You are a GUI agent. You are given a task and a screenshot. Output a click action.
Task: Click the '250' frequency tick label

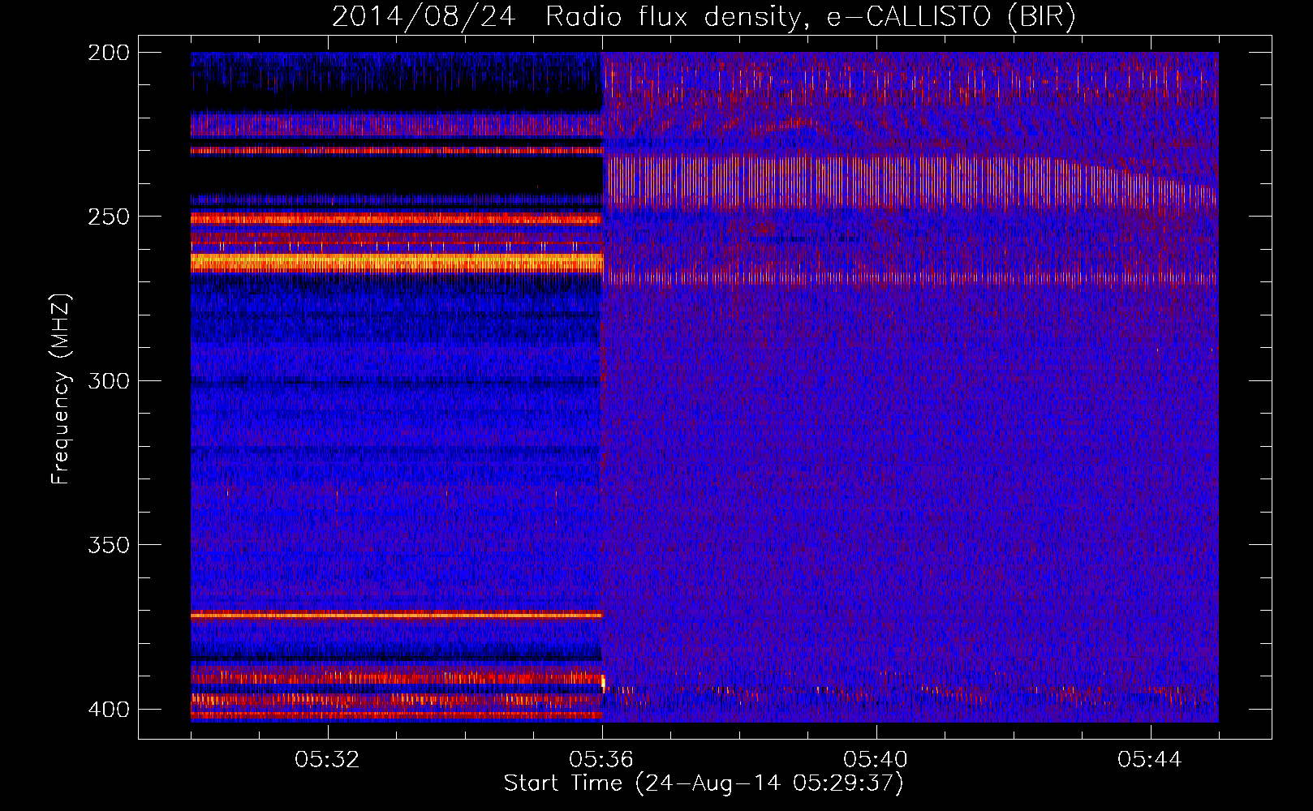(x=109, y=217)
